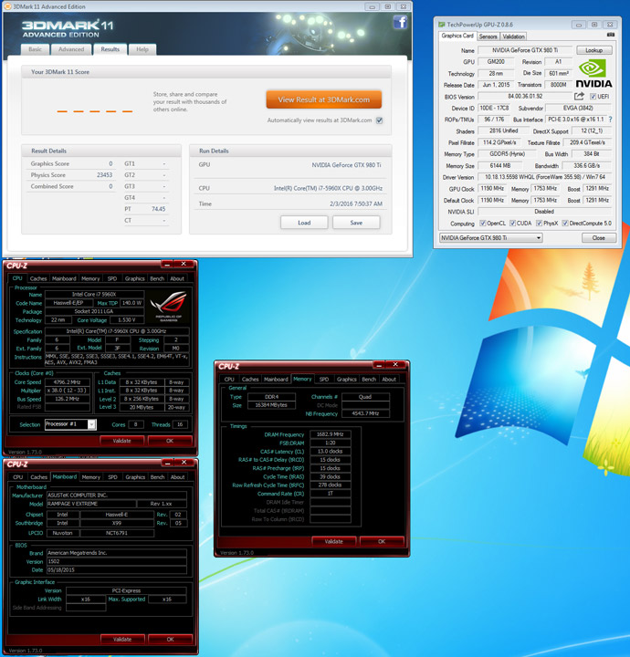Click OK in the CPU-Z memory window
Viewport: 630px width, 657px height.
click(x=382, y=541)
